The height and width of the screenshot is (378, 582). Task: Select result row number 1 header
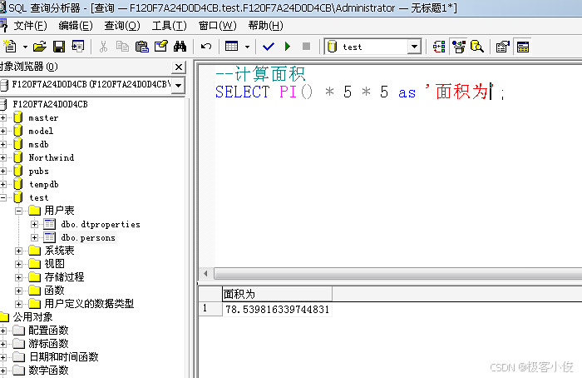[x=210, y=309]
